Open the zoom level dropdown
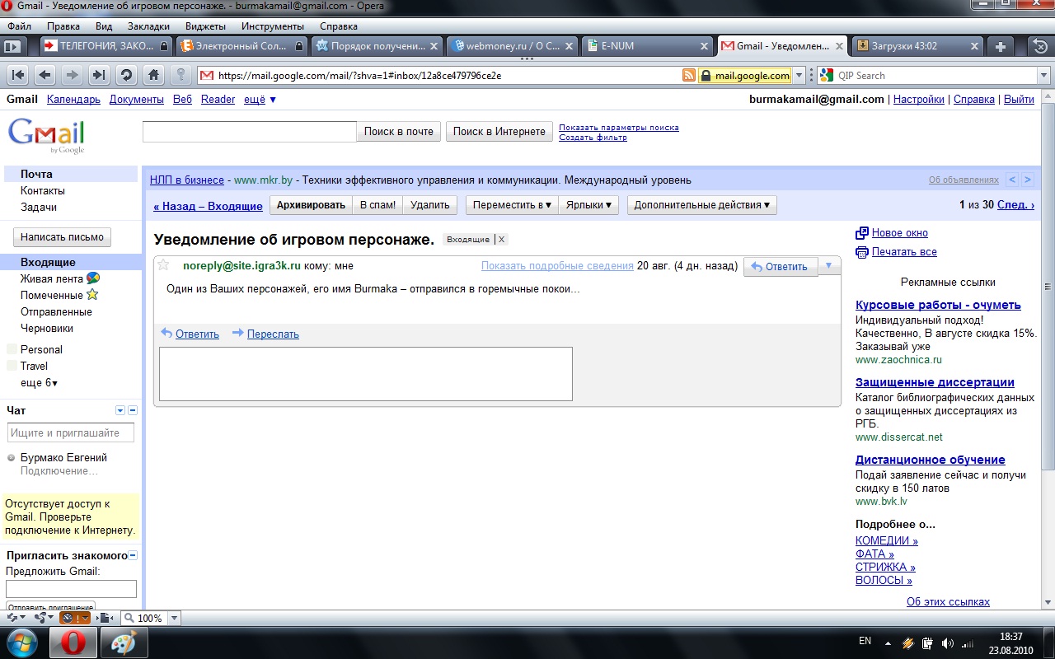 174,618
